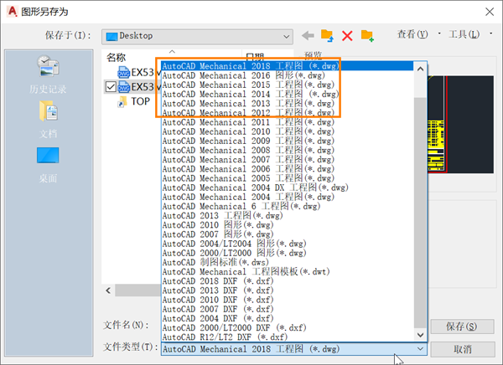Click the file type list scroll-down arrow

[420, 335]
